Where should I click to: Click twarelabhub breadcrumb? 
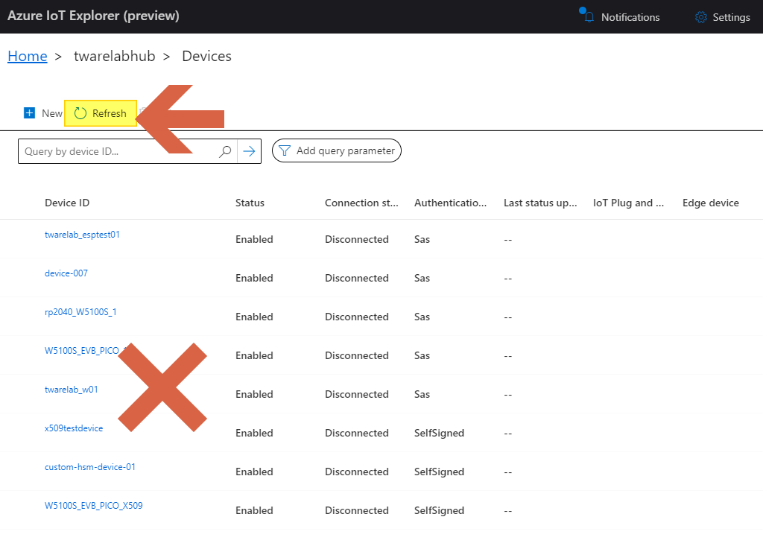114,57
